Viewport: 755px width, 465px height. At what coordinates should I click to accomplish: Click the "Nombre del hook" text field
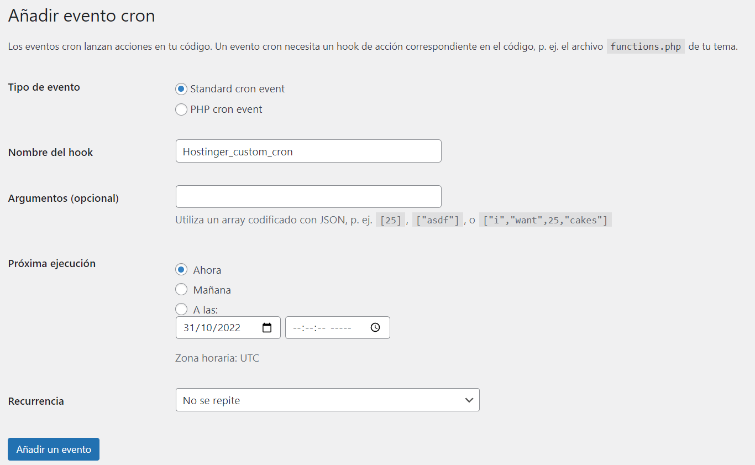[308, 151]
